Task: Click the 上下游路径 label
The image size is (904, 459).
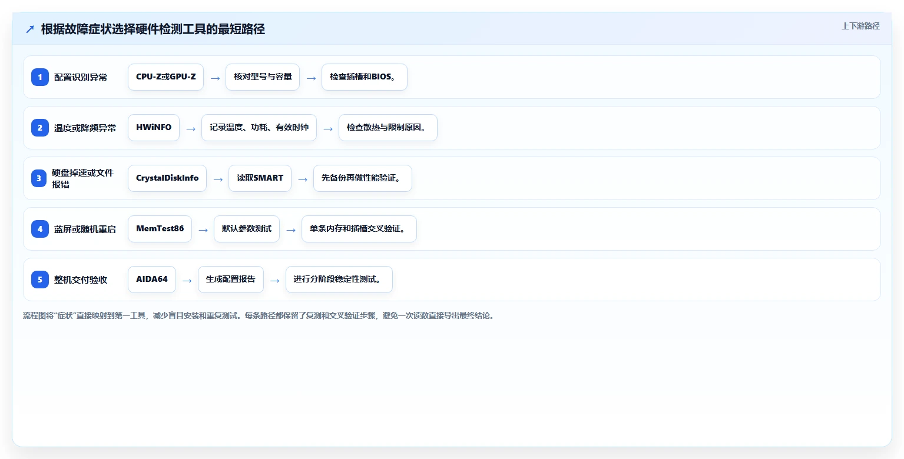Action: click(x=860, y=26)
